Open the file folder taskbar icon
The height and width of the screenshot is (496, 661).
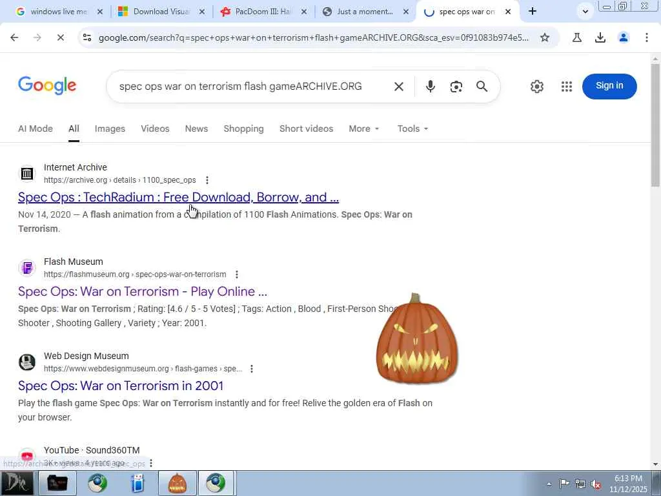(x=57, y=483)
